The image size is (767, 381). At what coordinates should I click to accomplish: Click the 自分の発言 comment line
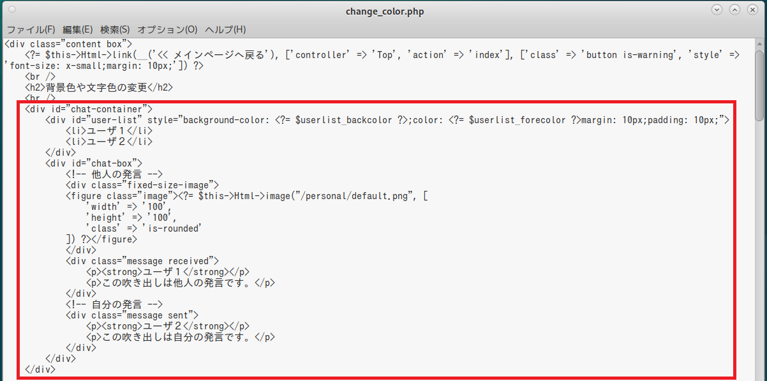pos(115,304)
